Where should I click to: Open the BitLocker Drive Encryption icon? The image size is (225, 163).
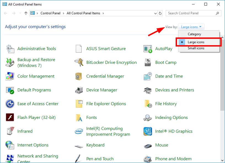pos(79,63)
